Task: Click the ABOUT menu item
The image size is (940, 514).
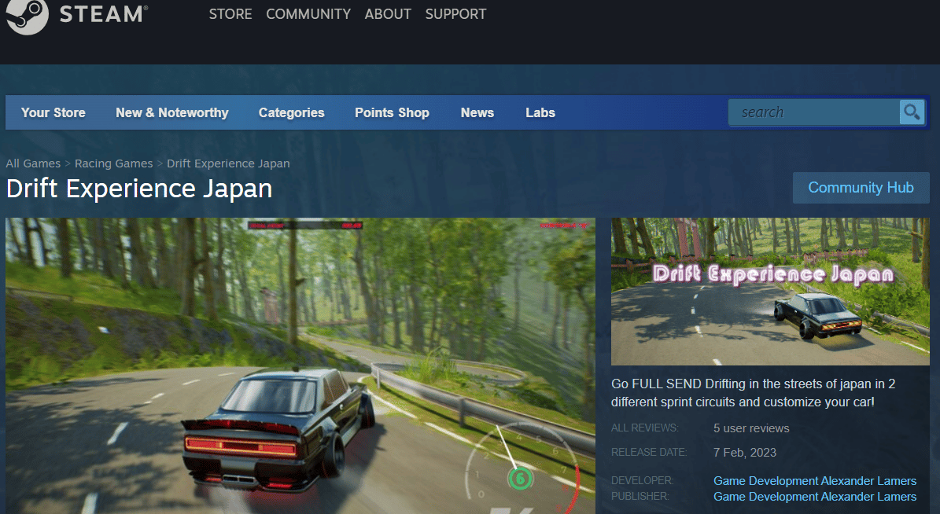Action: click(387, 13)
